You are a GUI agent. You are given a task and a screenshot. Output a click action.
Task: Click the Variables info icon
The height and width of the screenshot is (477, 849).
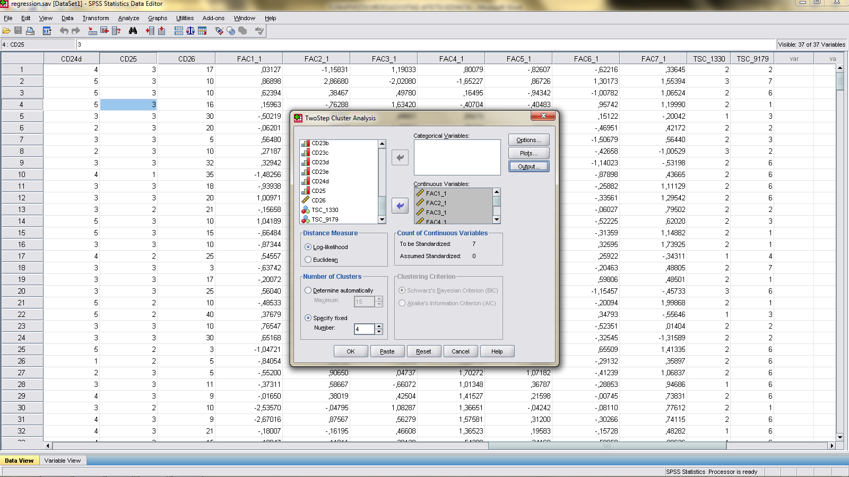click(x=116, y=31)
